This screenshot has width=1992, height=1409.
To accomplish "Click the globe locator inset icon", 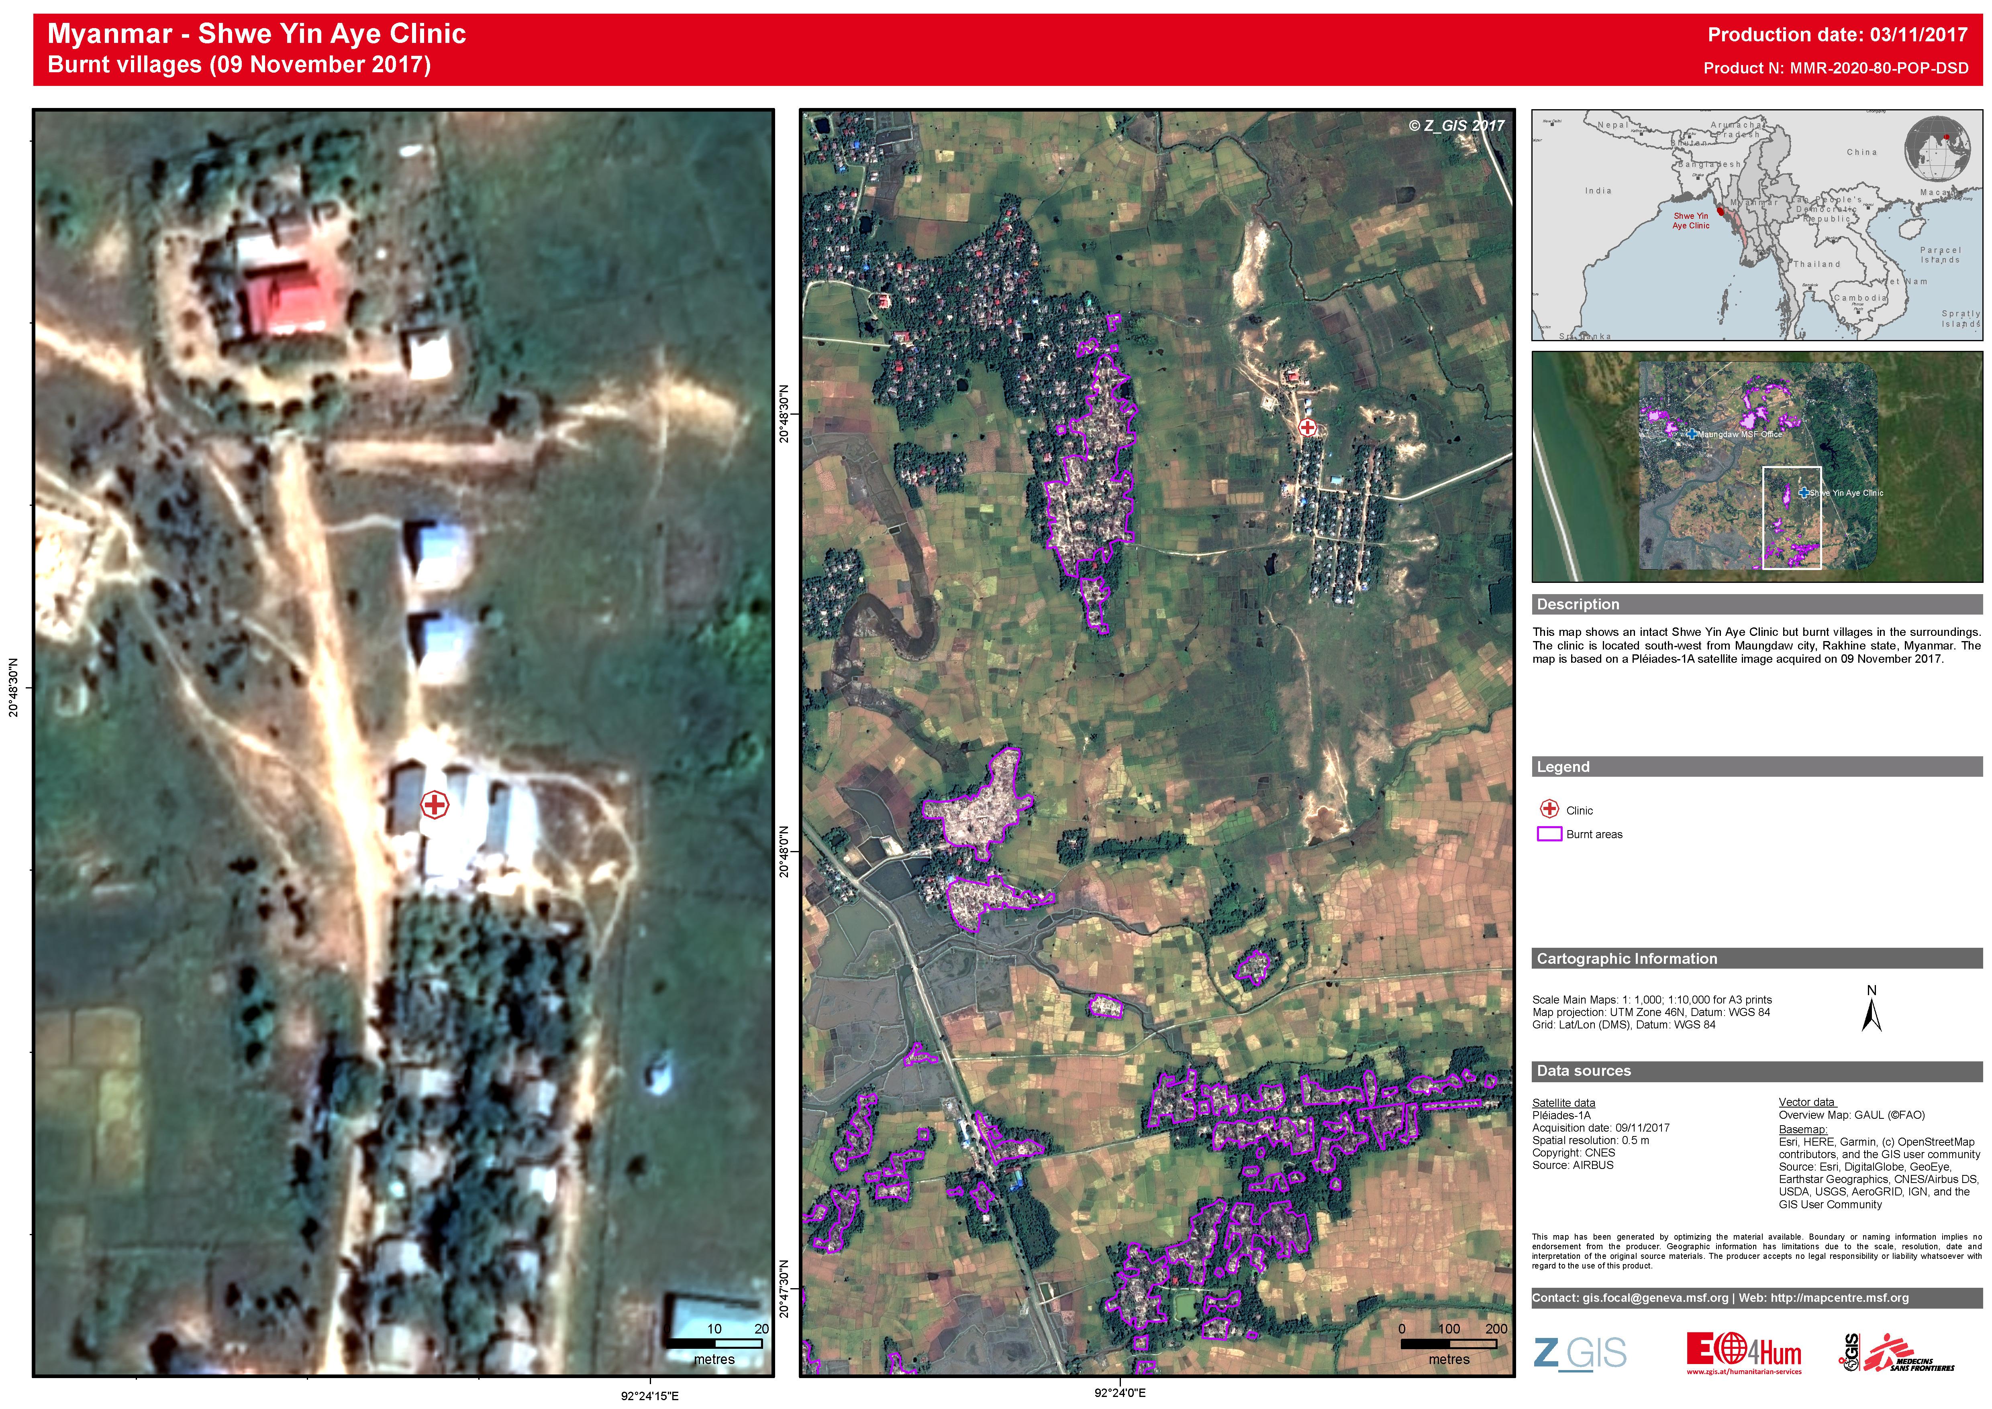I will [1937, 150].
